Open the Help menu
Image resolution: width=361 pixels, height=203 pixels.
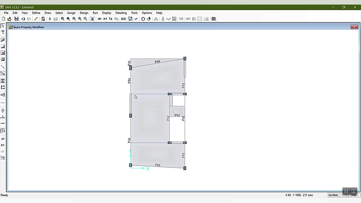159,13
